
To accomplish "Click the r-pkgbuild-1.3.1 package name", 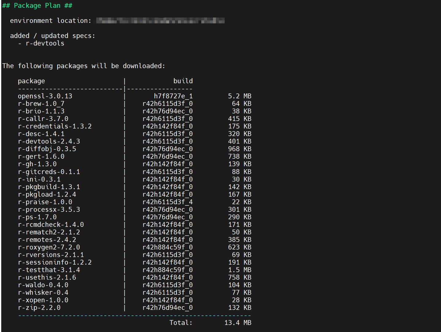I will [49, 187].
